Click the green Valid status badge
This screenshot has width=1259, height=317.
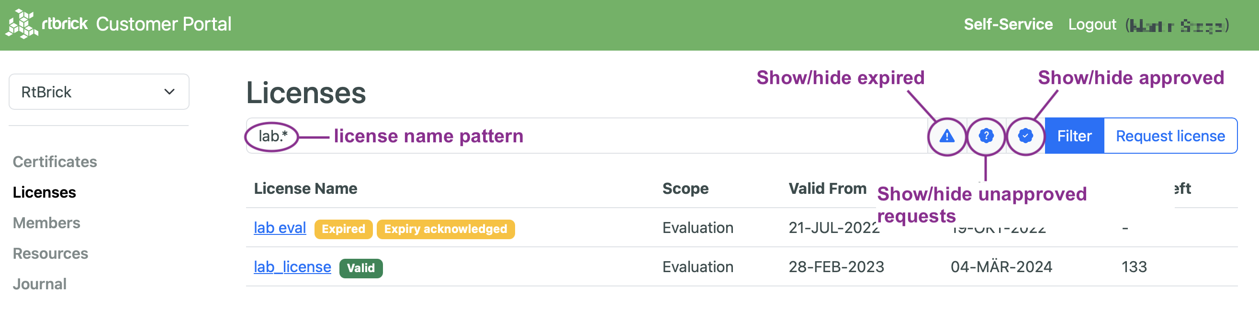(360, 268)
